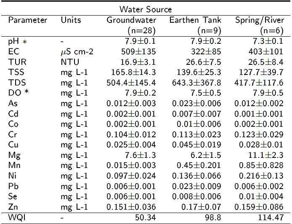Click the Units column header

(x=70, y=20)
